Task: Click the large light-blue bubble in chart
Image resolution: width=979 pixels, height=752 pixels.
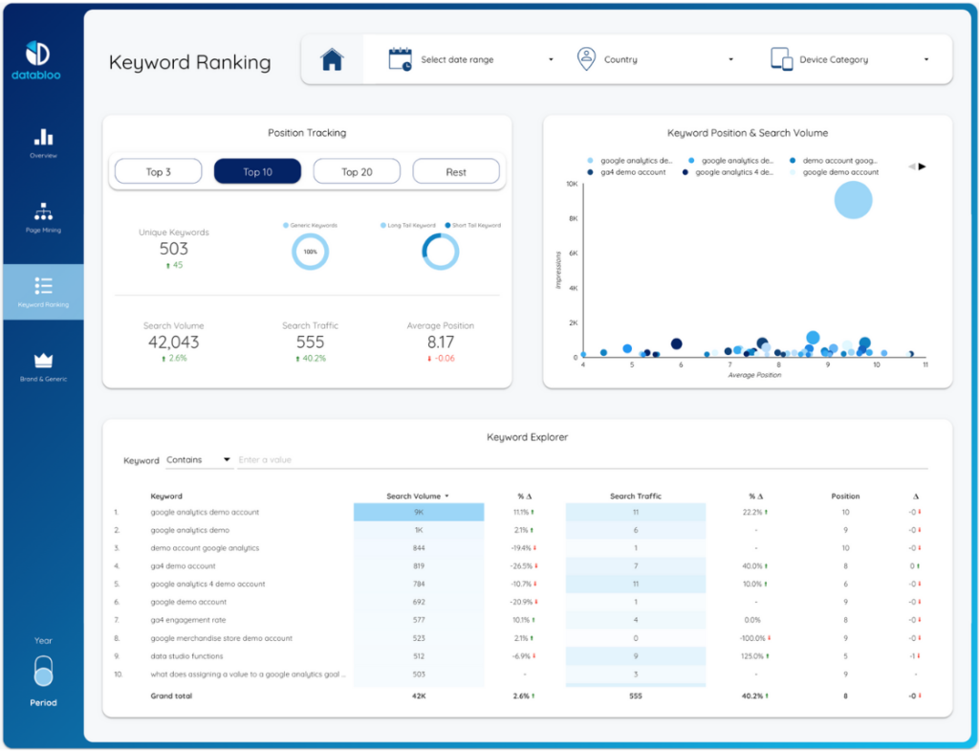Action: [x=853, y=201]
